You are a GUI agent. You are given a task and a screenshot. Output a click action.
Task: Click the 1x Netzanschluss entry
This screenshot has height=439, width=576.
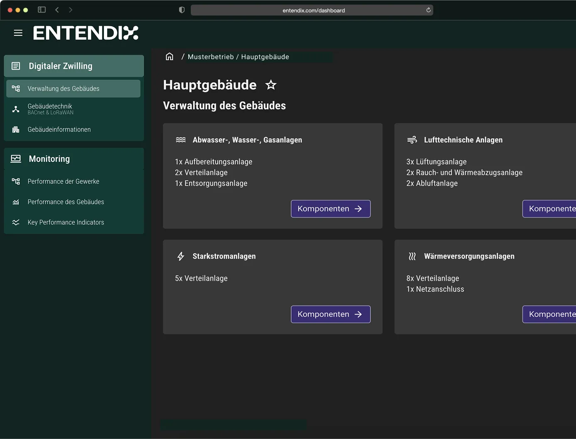click(435, 289)
